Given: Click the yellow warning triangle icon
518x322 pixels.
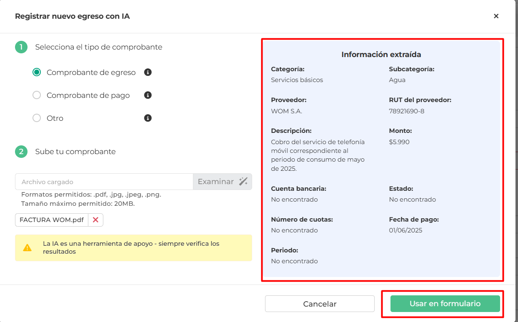Looking at the screenshot, I should pyautogui.click(x=28, y=248).
